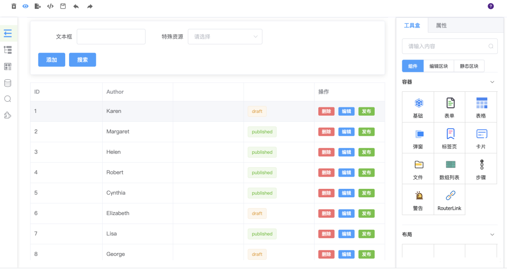Click 删除 button in Karen's row
Image resolution: width=507 pixels, height=269 pixels.
pos(326,112)
